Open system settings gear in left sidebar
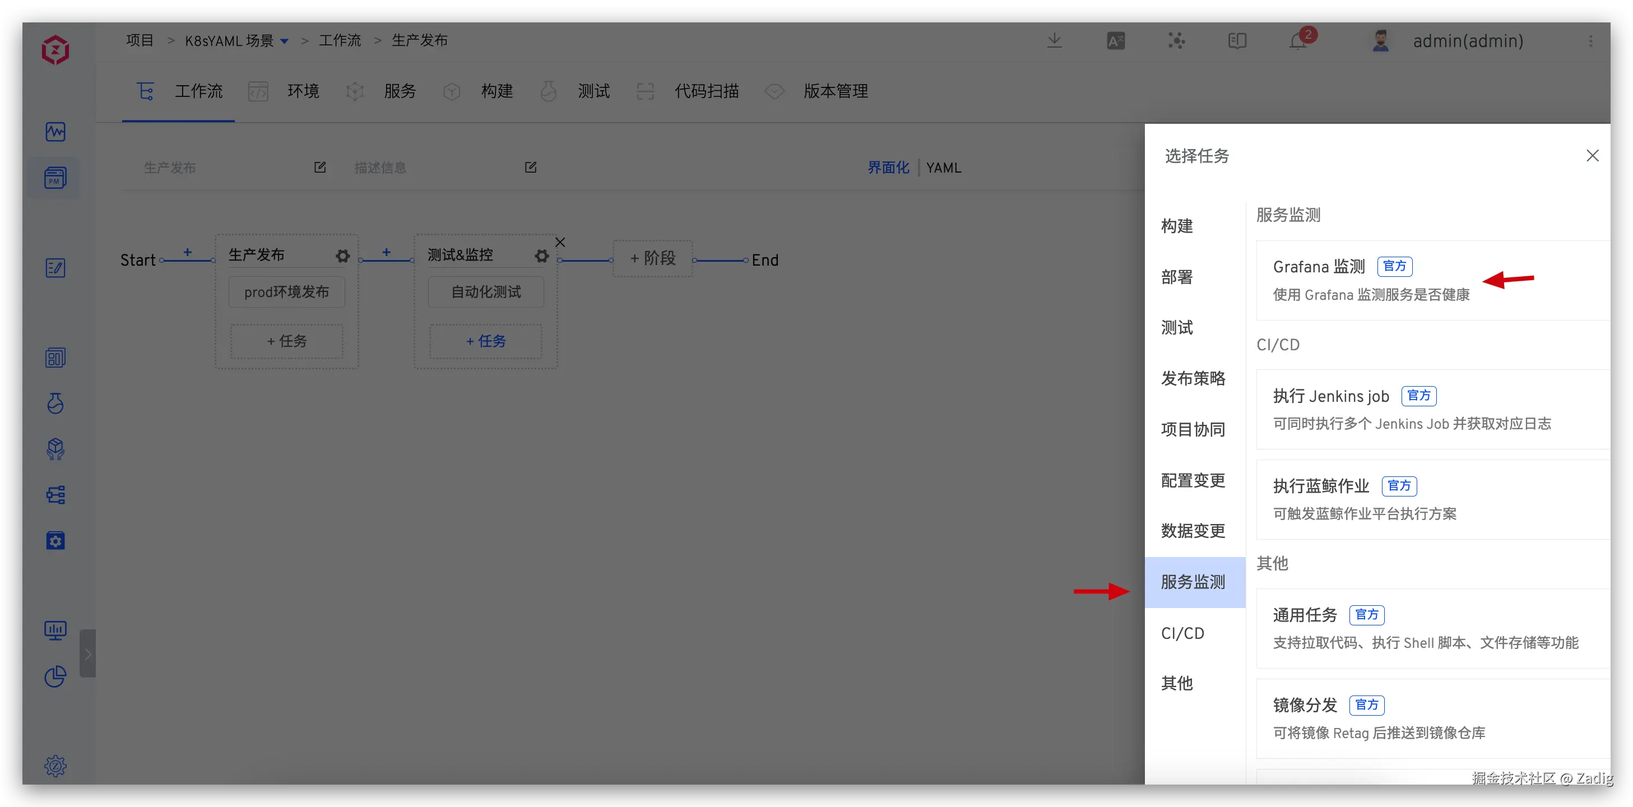This screenshot has height=807, width=1633. click(55, 766)
